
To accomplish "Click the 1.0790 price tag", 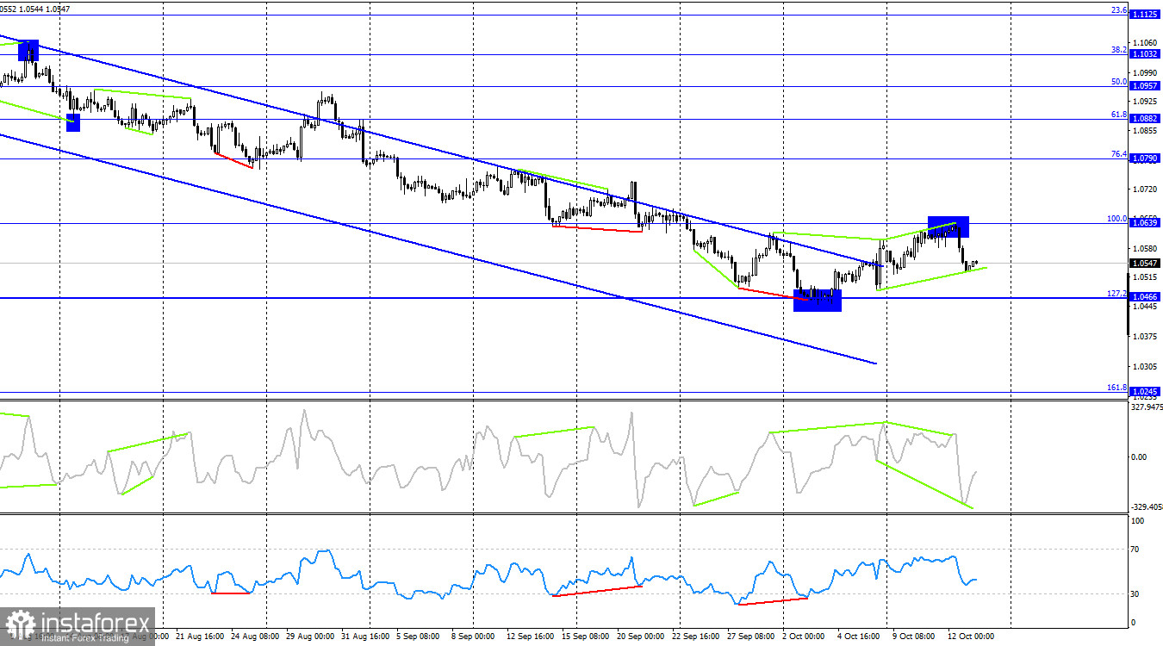I will 1144,158.
